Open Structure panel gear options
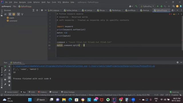 (x=42, y=10)
